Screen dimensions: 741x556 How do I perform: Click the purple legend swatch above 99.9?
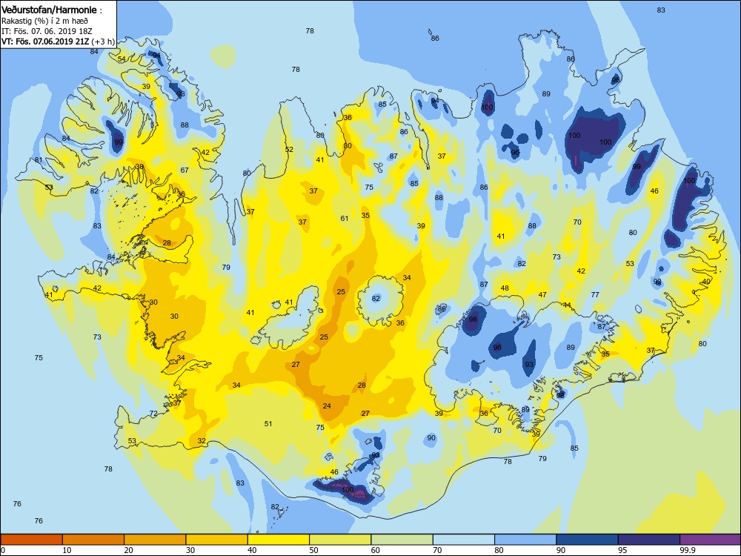point(711,540)
